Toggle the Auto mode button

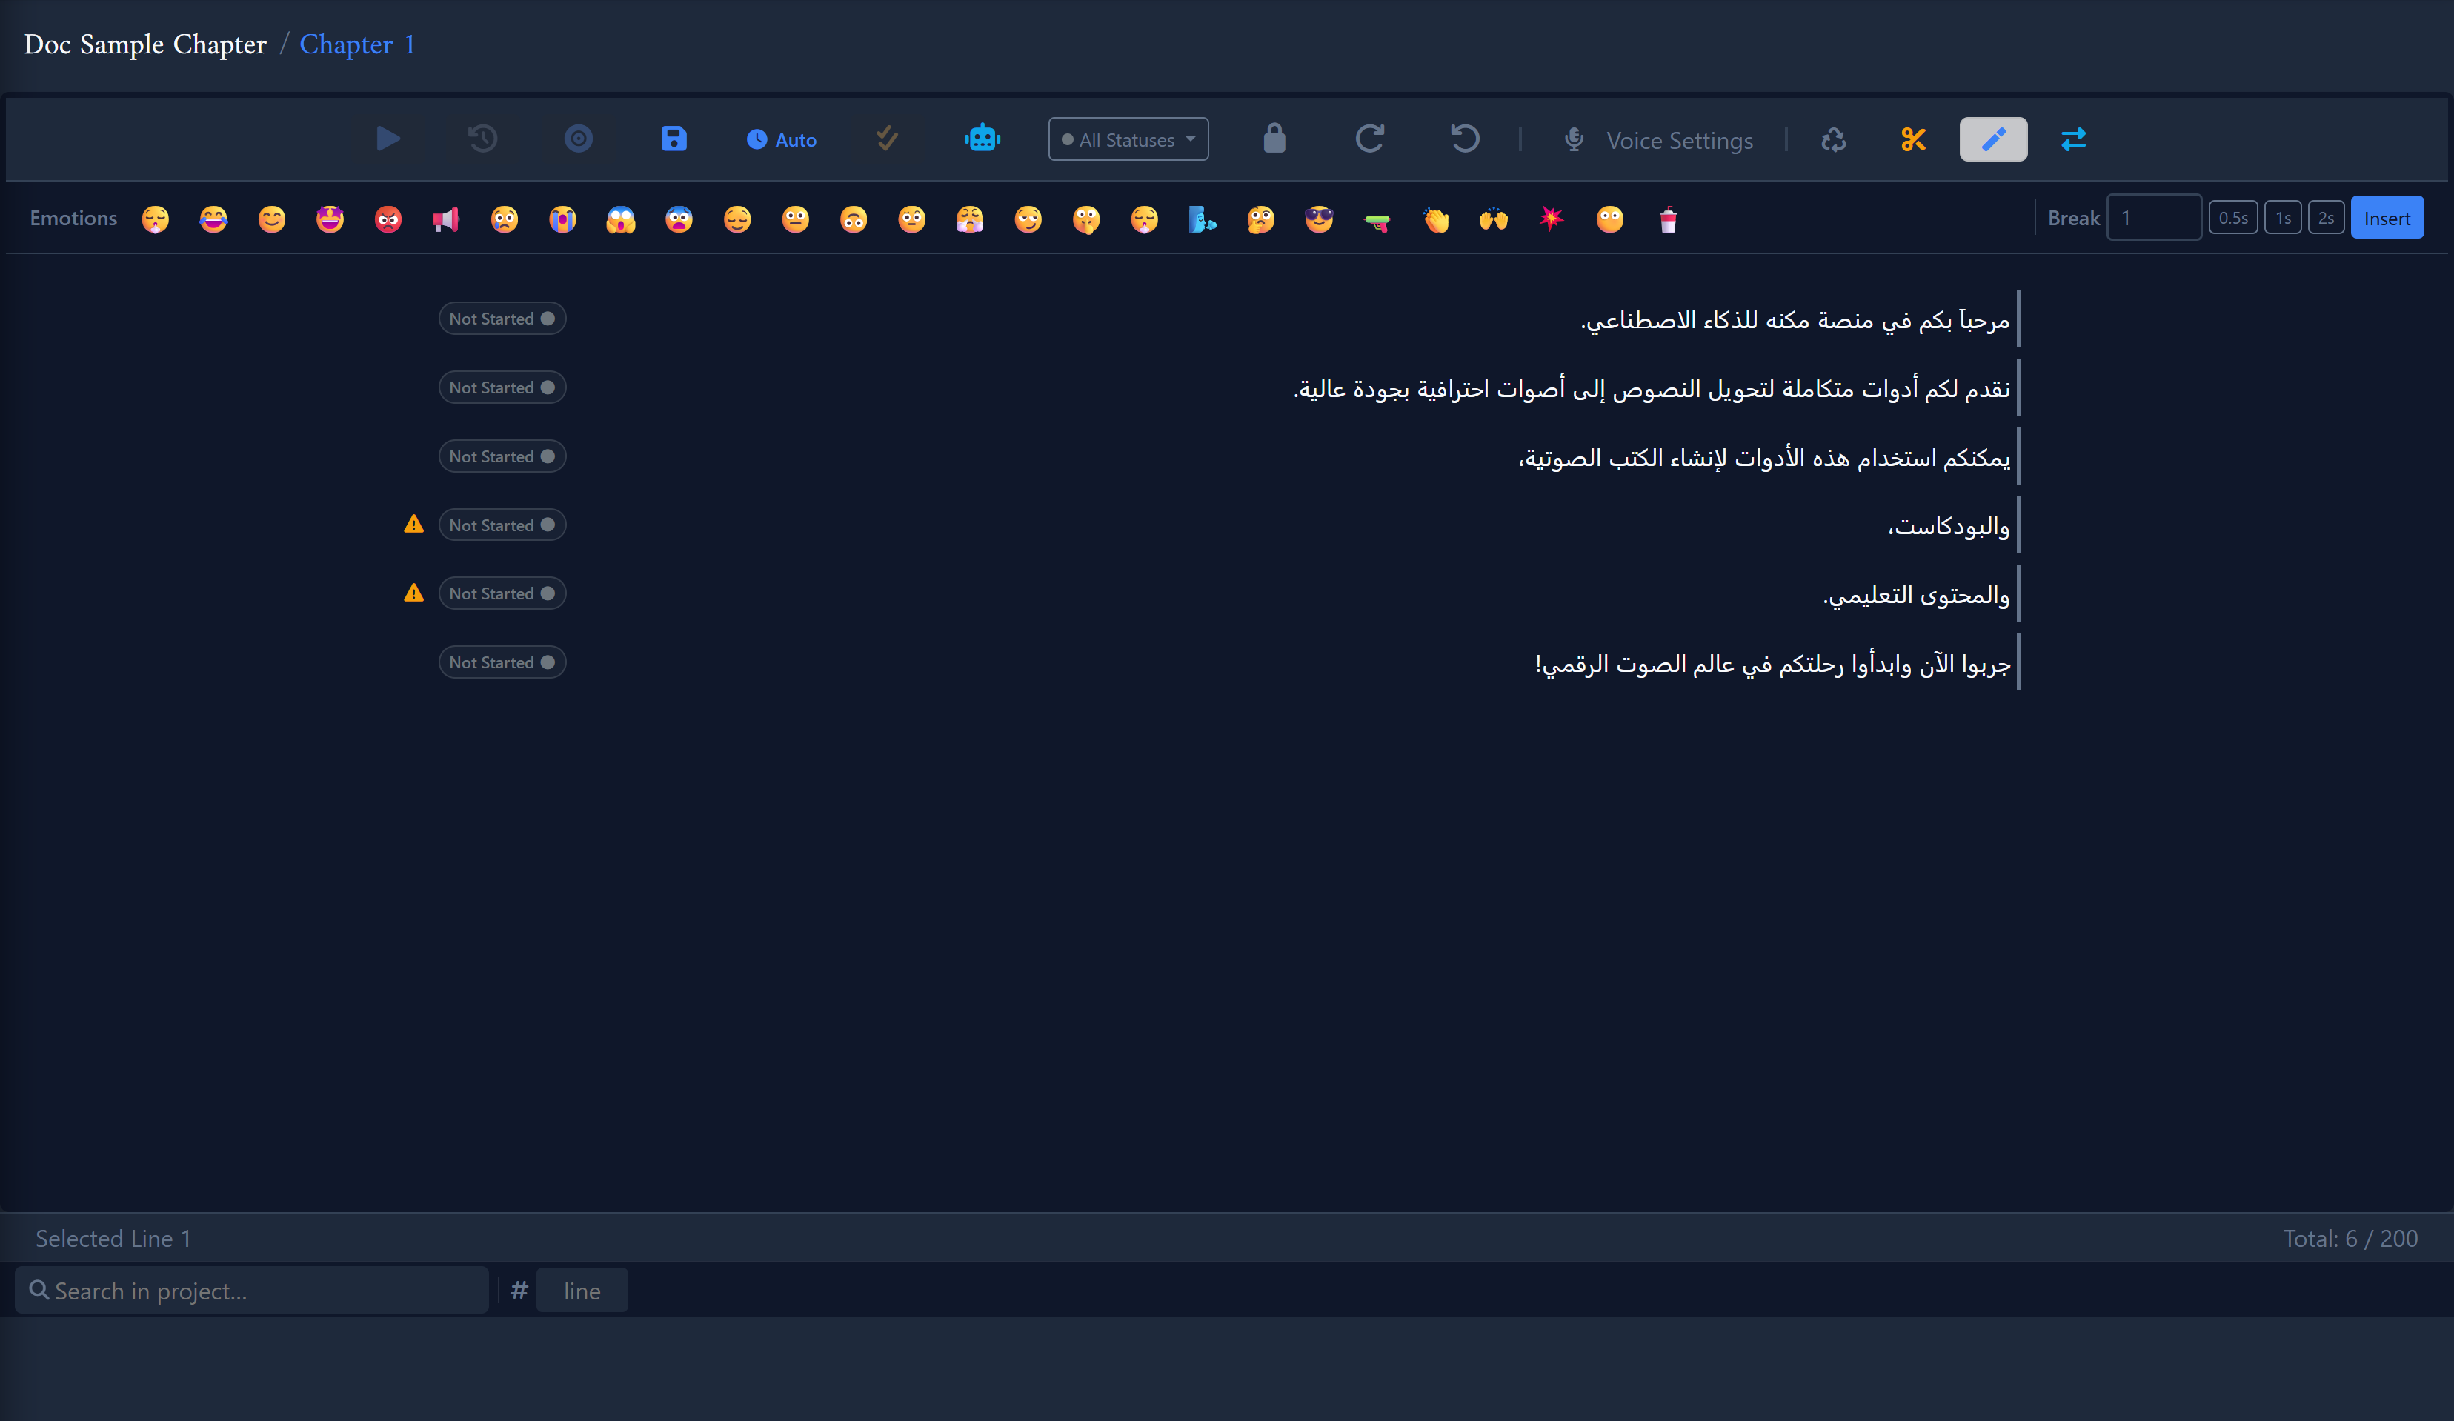click(x=782, y=139)
